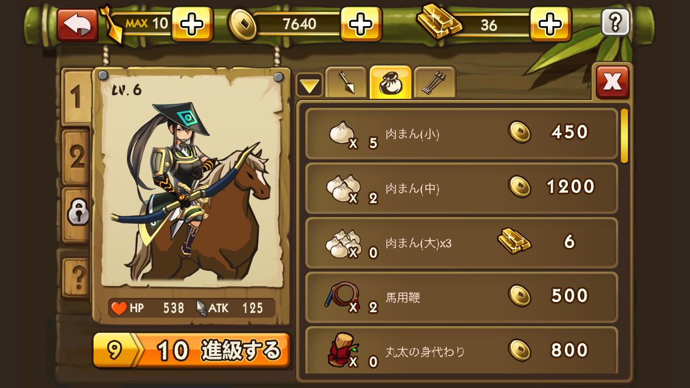Click the yellow shop list scrollbar
The image size is (690, 388).
point(624,136)
